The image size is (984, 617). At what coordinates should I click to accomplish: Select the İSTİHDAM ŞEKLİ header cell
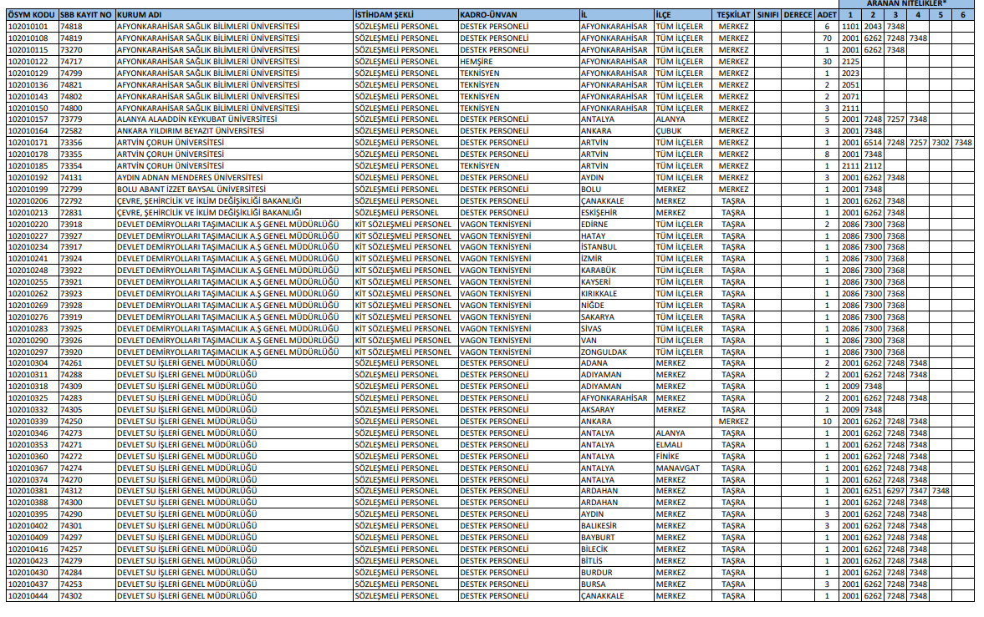click(384, 15)
